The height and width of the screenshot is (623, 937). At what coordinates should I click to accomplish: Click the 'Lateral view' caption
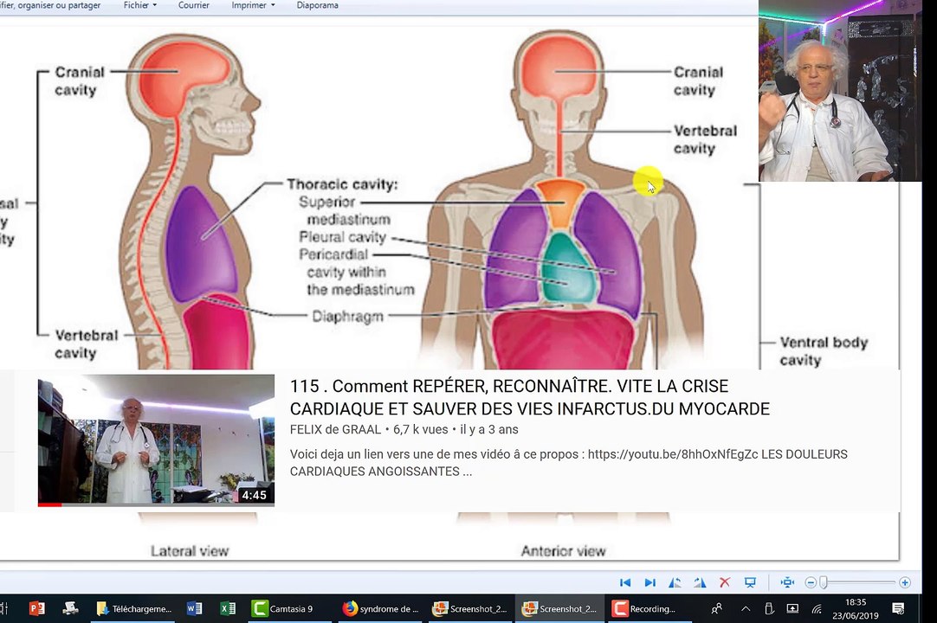190,550
